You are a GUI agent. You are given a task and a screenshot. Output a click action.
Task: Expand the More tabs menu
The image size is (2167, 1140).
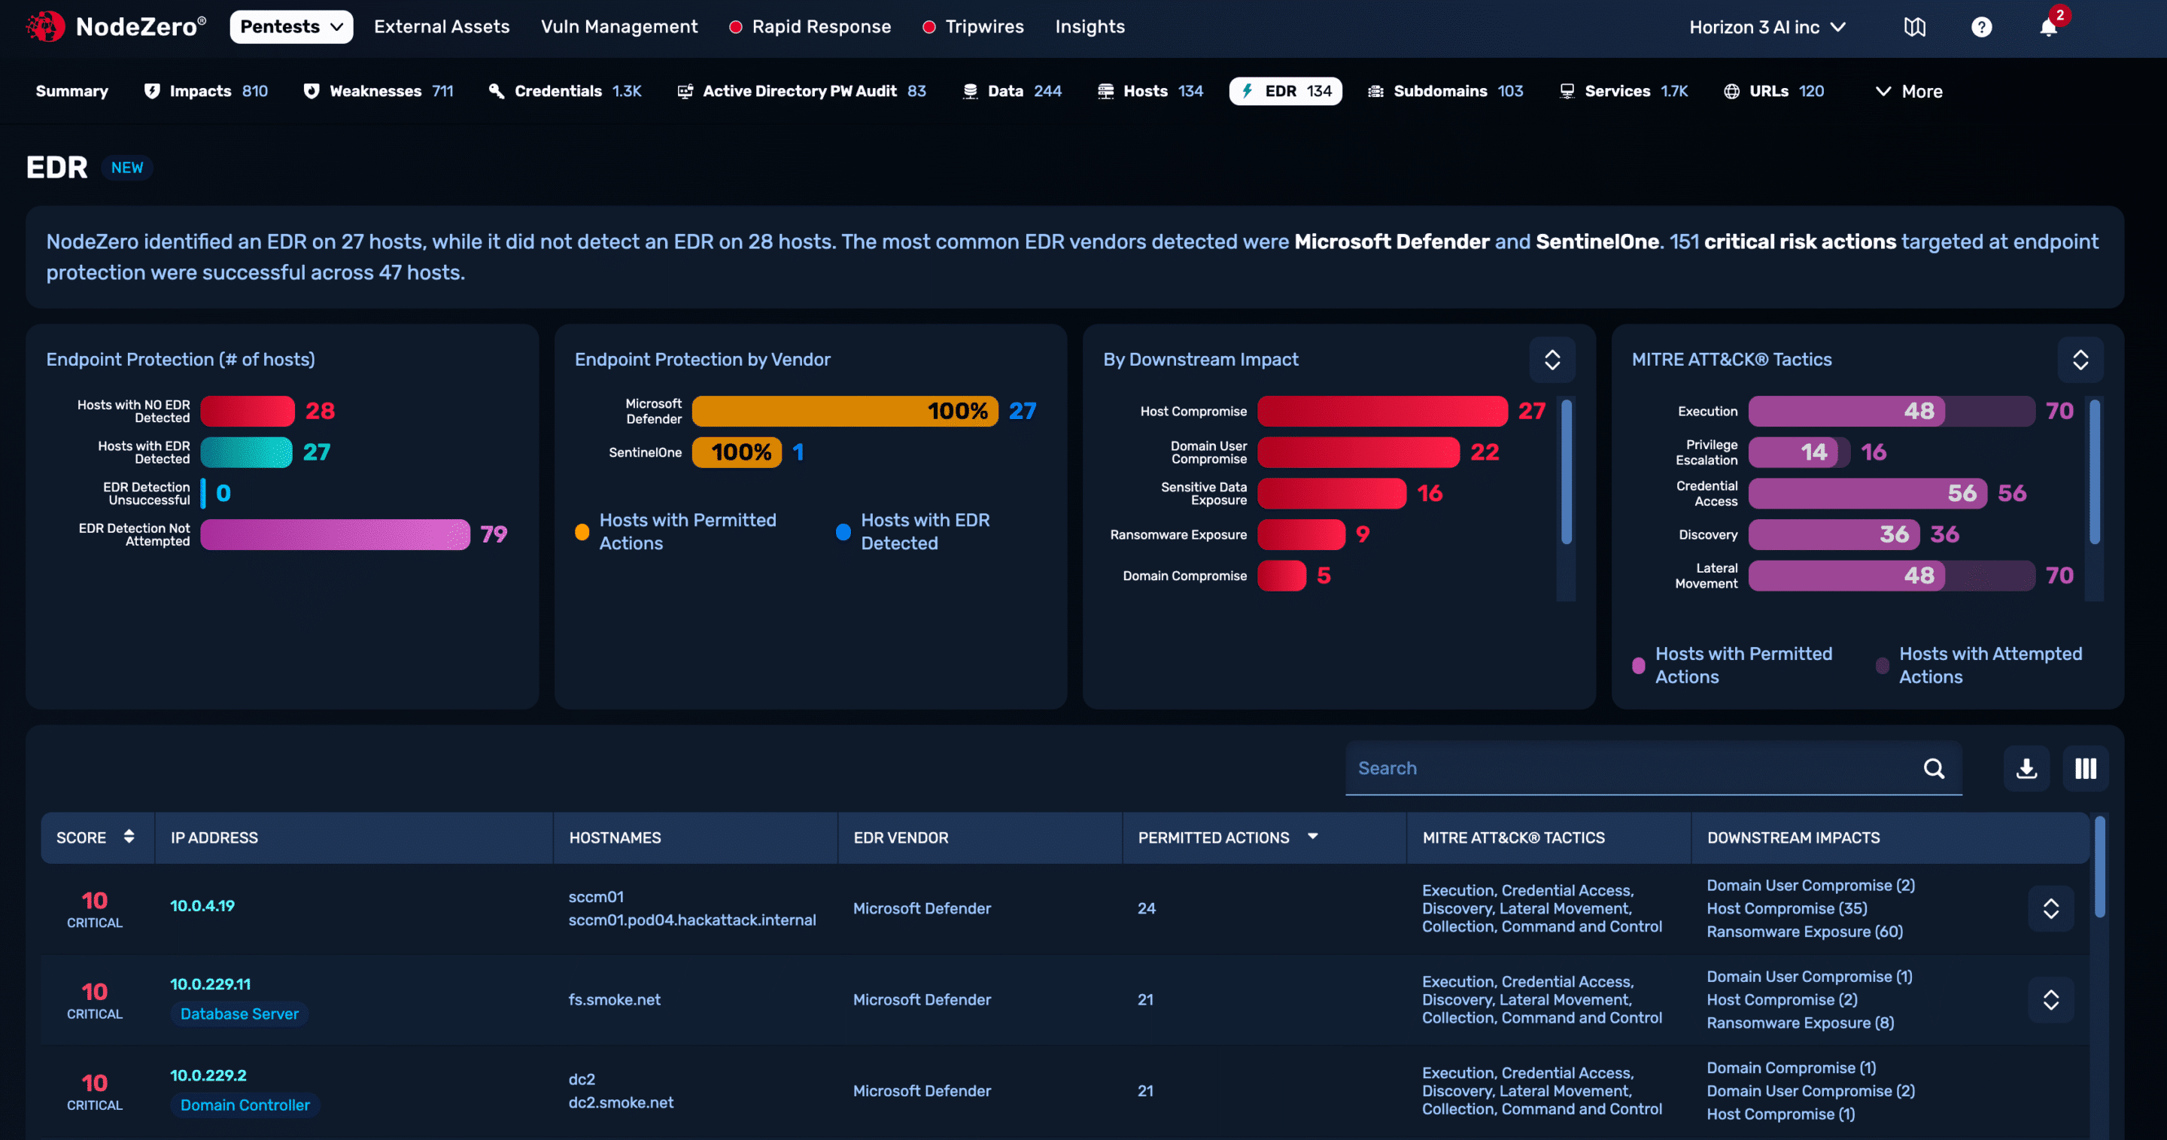(1909, 91)
